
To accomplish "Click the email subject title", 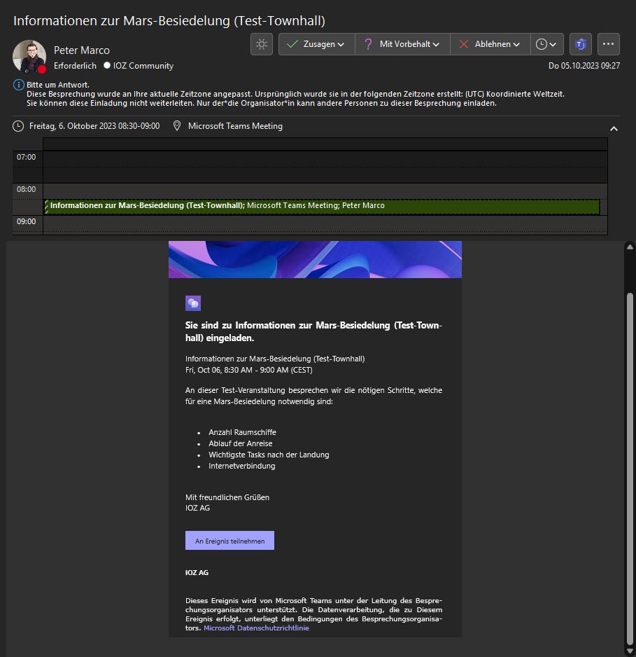I will tap(169, 20).
